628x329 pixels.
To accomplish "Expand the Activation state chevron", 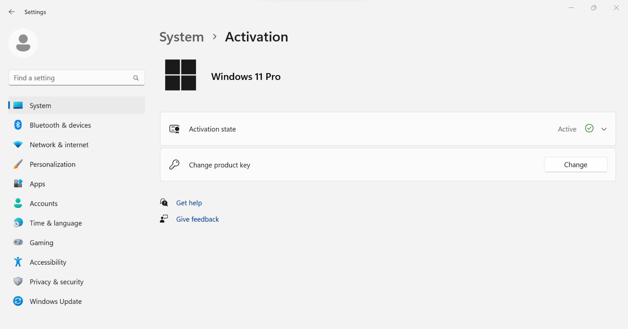I will pyautogui.click(x=604, y=129).
